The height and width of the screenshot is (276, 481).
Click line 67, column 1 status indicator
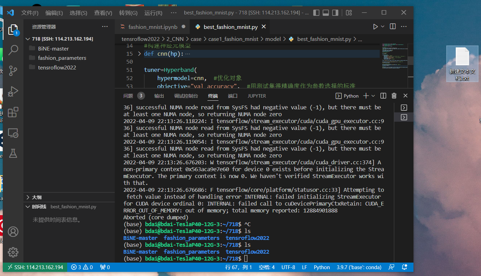pos(239,267)
